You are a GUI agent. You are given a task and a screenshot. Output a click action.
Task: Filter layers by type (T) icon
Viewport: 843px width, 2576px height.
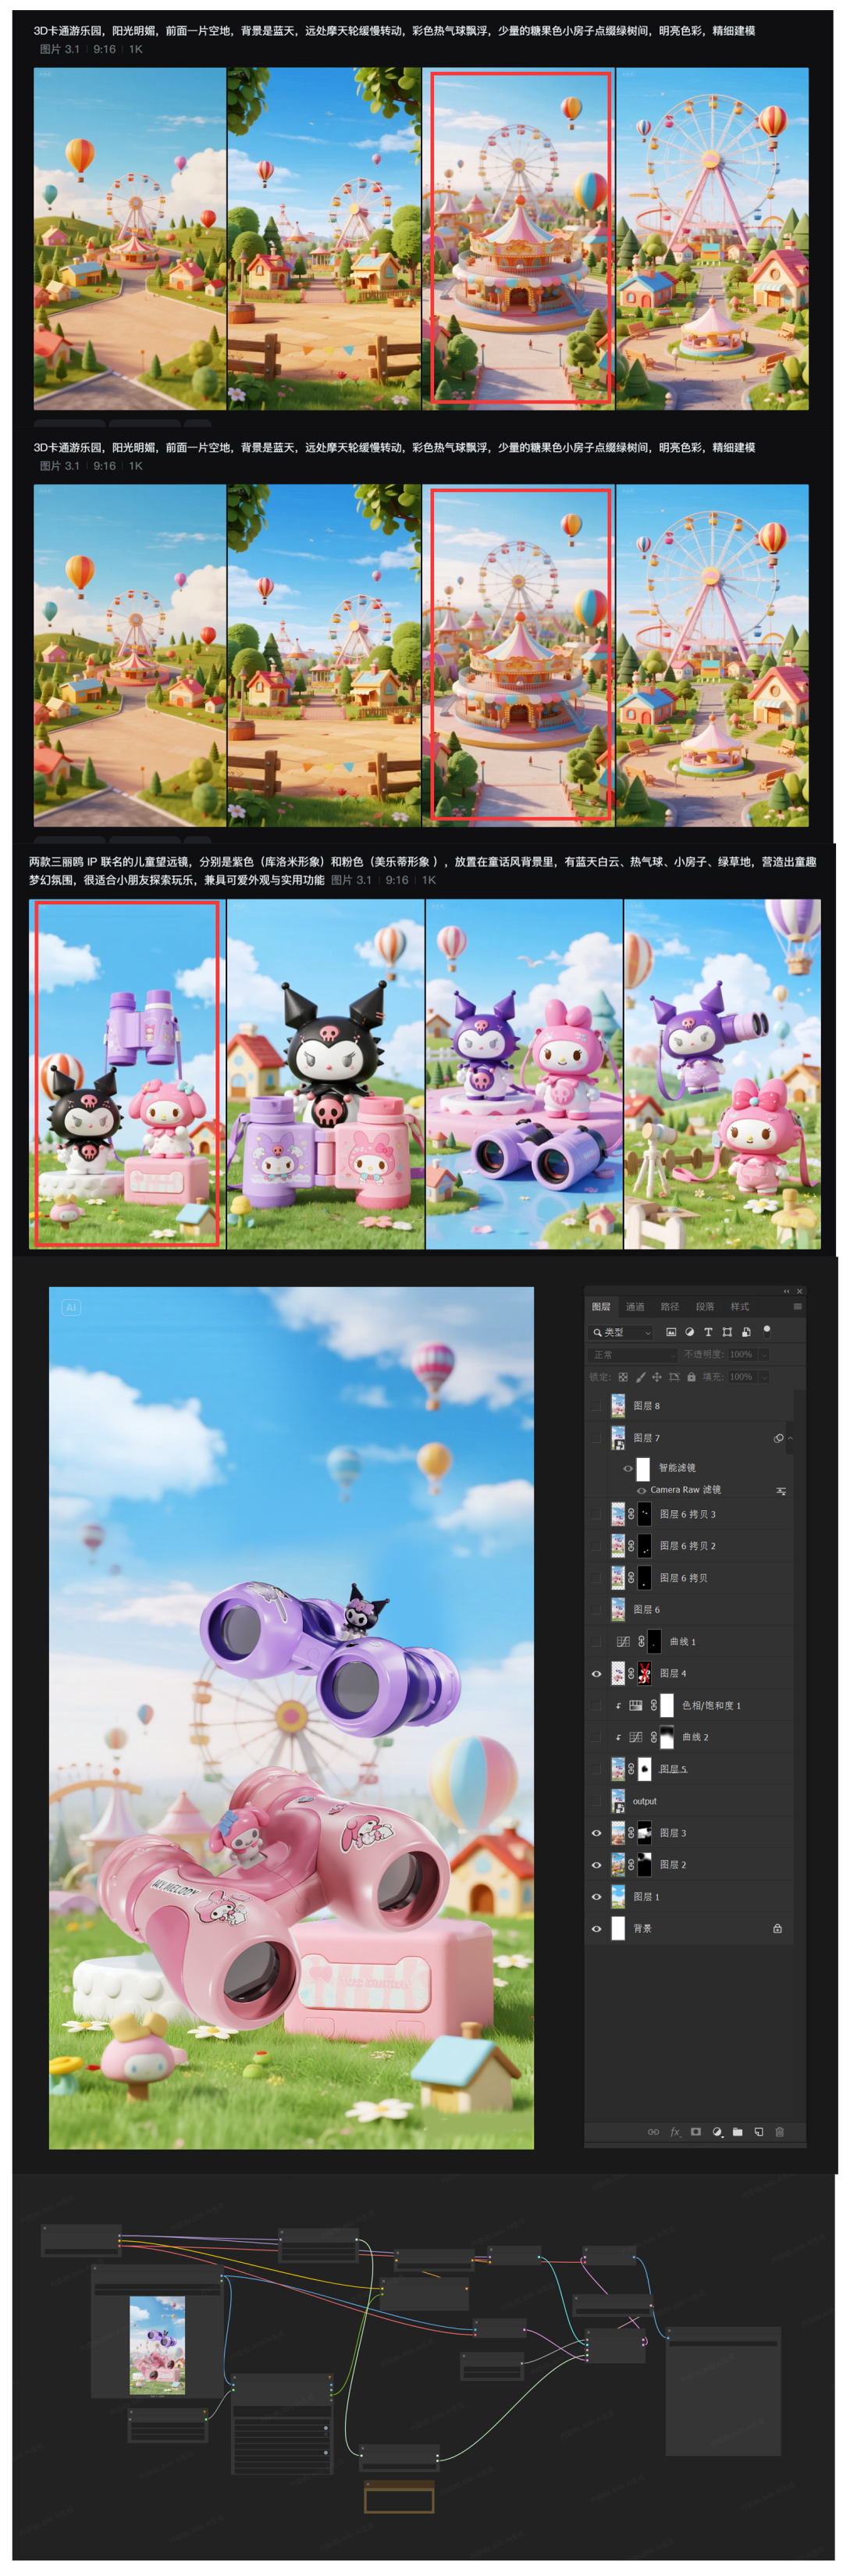pos(708,1332)
